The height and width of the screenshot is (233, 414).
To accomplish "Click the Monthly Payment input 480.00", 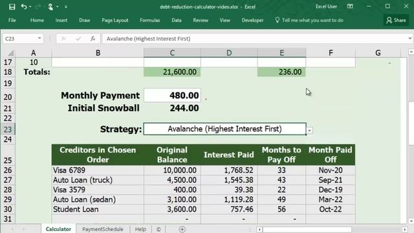I will (x=172, y=95).
